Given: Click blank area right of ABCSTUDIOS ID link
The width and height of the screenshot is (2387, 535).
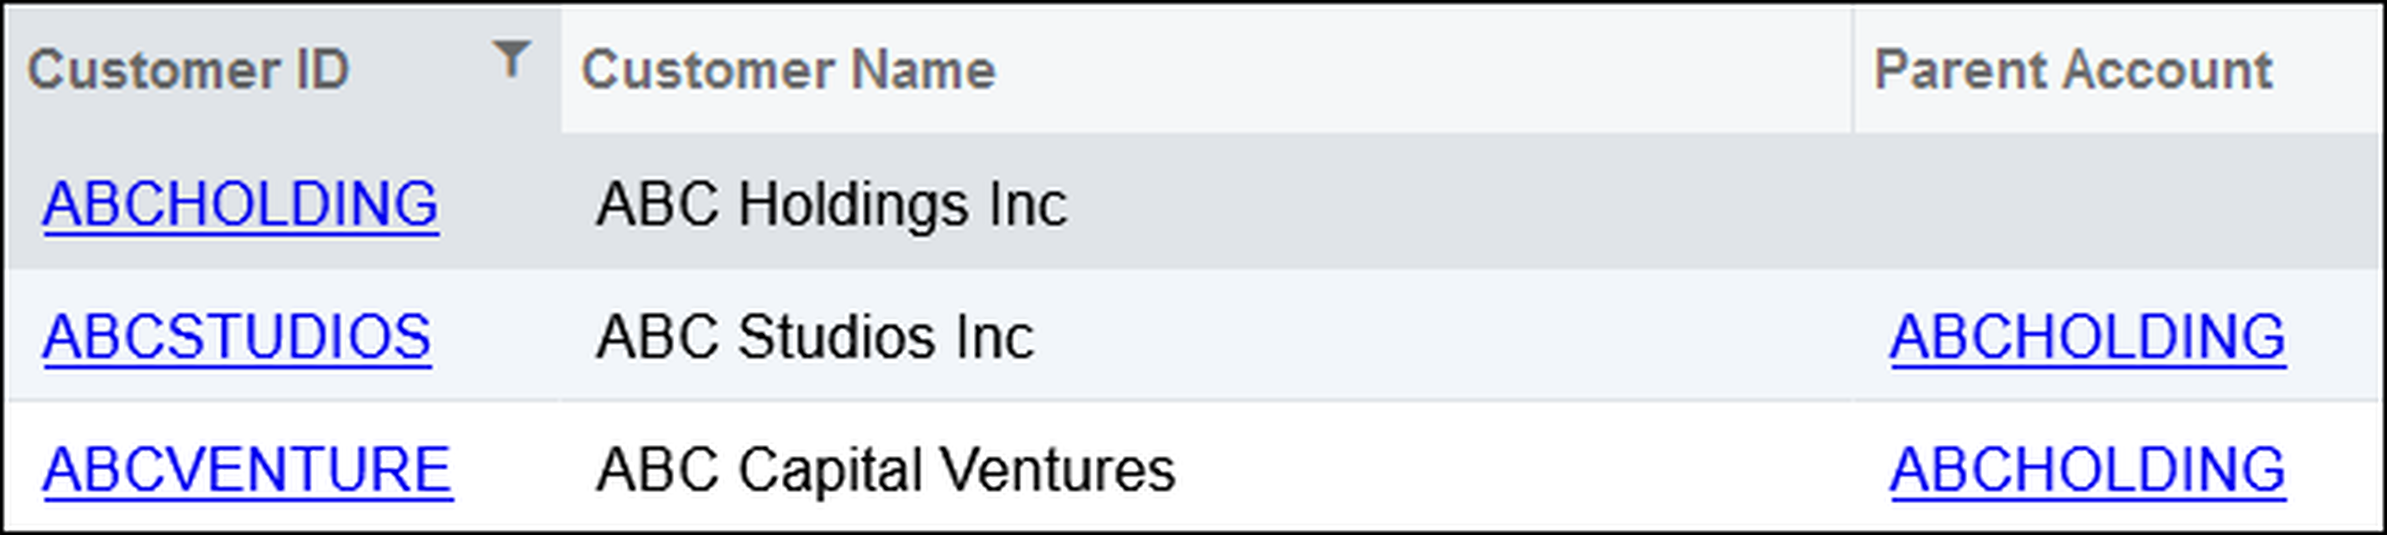Looking at the screenshot, I should click(496, 337).
